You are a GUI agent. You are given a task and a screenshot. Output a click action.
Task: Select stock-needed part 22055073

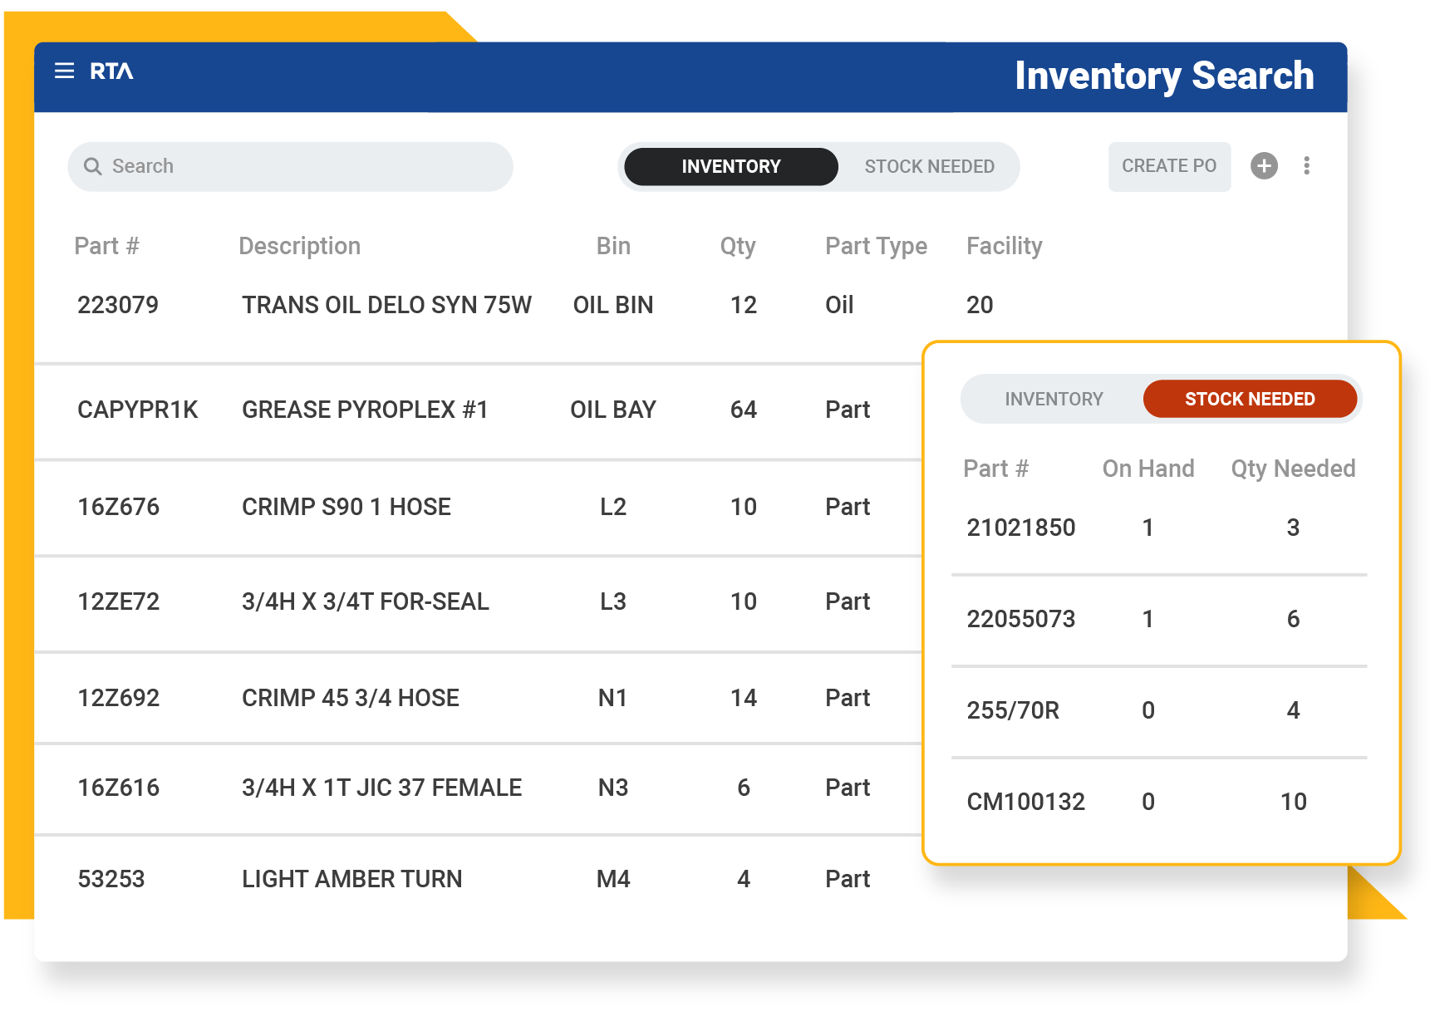(1021, 619)
